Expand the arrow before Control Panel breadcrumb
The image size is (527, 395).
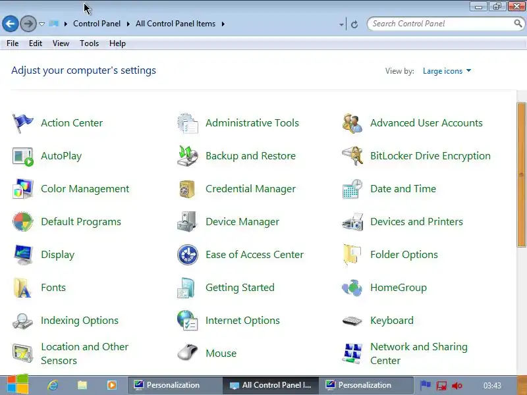(x=65, y=24)
